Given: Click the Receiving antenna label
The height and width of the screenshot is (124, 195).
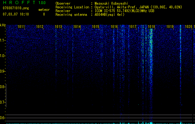Looking at the screenshot, I should [x=71, y=15].
